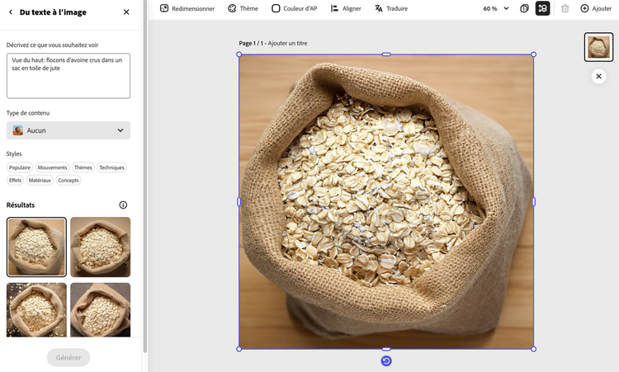Open the Type de contenu dropdown
This screenshot has height=372, width=619.
pos(69,130)
